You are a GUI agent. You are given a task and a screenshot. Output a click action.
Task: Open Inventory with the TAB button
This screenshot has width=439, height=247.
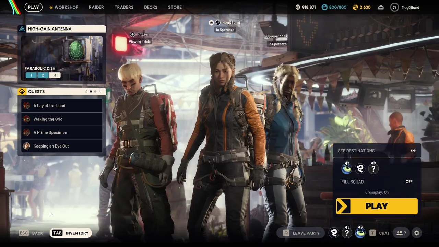point(71,233)
